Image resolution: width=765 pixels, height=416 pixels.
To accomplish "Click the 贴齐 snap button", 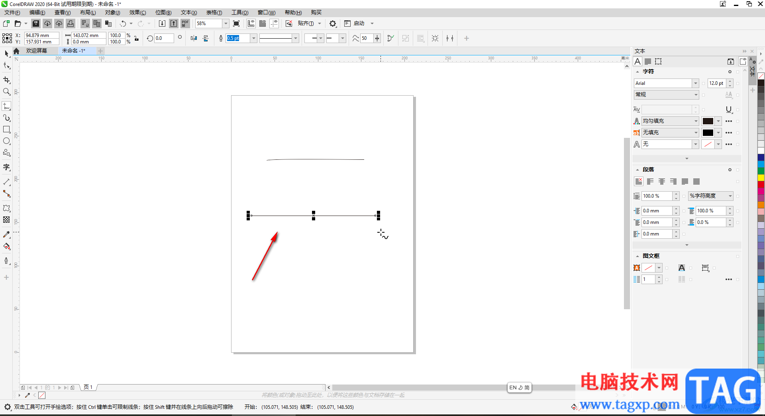I will tap(306, 24).
